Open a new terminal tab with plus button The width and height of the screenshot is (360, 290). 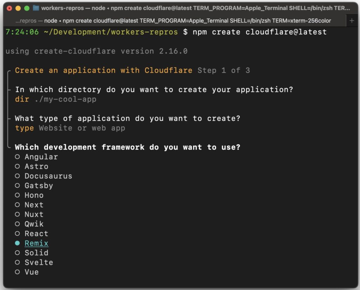coord(352,21)
